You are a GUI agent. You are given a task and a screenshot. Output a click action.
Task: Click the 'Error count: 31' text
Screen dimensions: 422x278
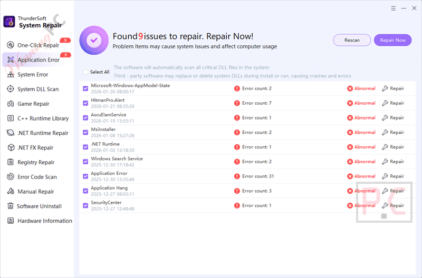(x=258, y=176)
